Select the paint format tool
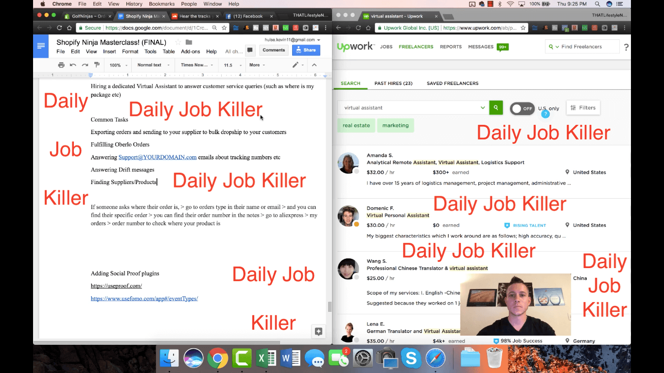This screenshot has width=664, height=373. (97, 65)
